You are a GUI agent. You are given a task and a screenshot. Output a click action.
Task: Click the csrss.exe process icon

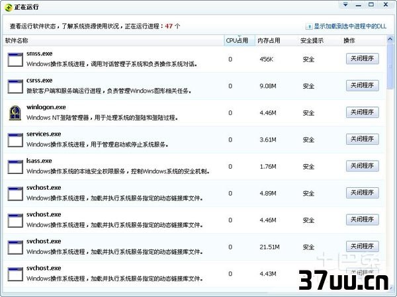15,87
